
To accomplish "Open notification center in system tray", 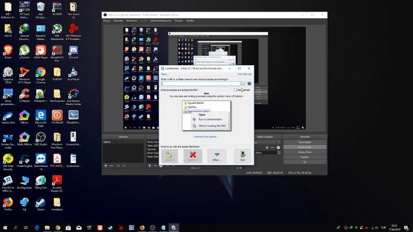I will (407, 227).
